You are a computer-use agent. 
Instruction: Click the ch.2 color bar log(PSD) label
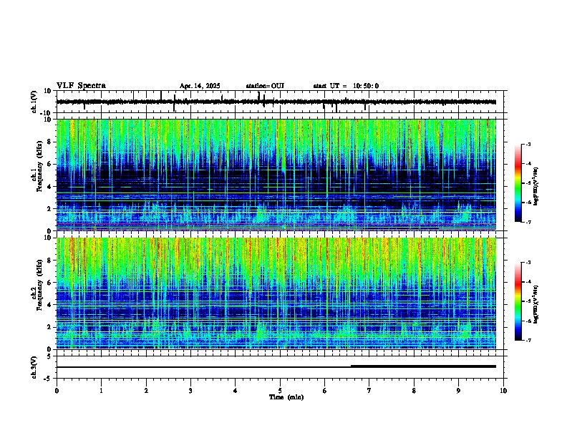click(x=537, y=304)
